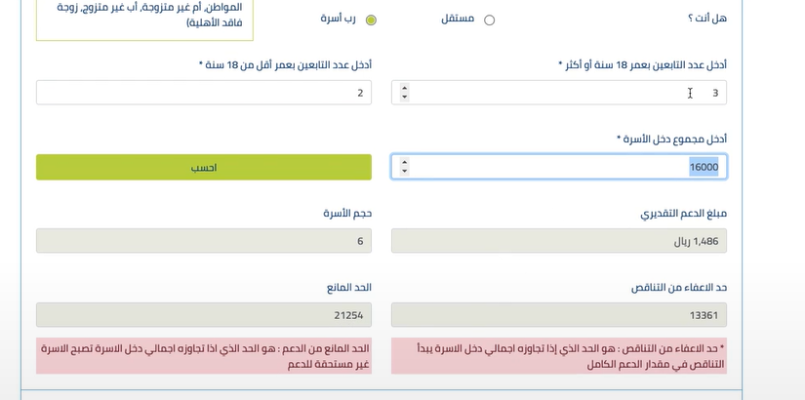Click the dependents under 18 input field
The height and width of the screenshot is (400, 805).
pyautogui.click(x=204, y=93)
